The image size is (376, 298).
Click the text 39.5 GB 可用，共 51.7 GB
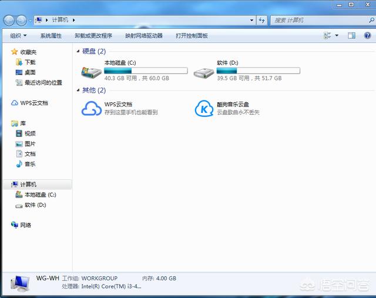point(249,78)
